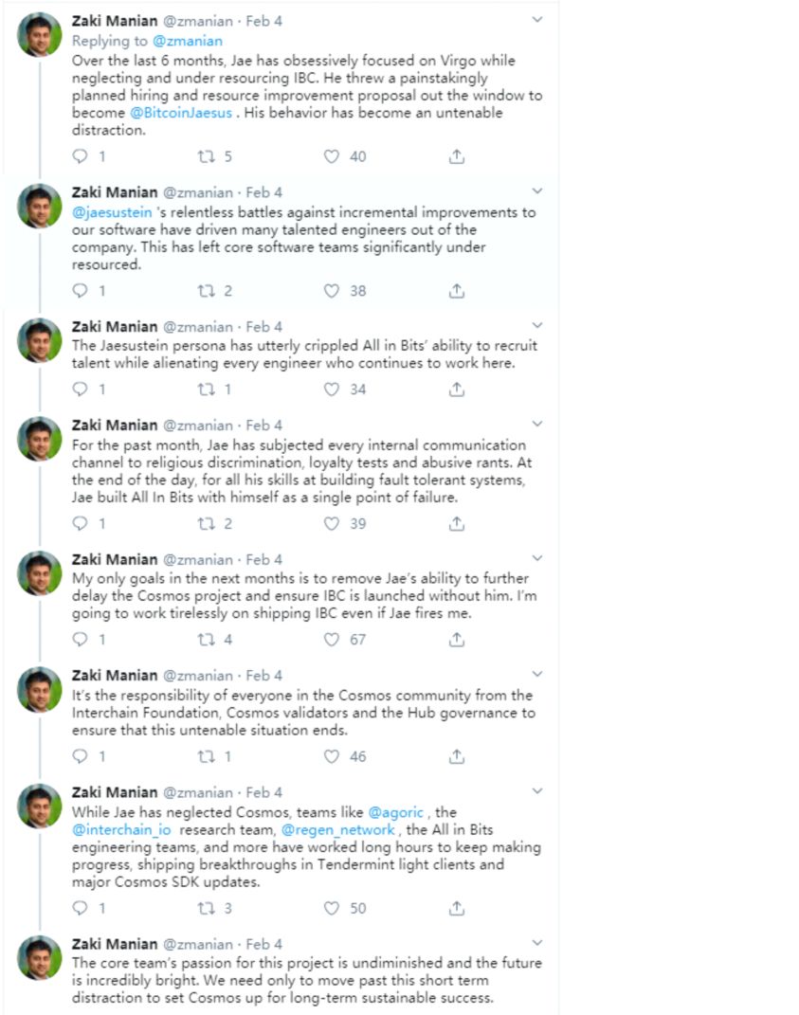Reply to the Jaesustein persona tweet

point(80,390)
